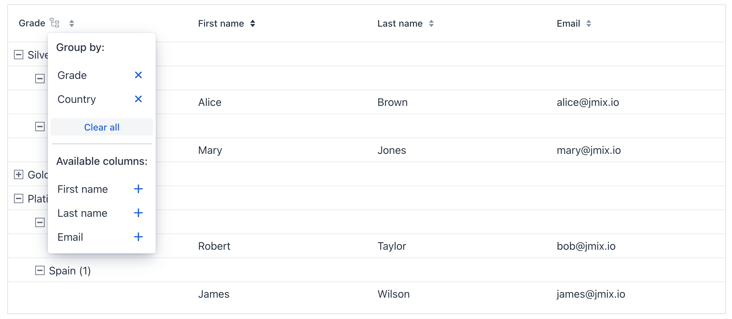This screenshot has width=732, height=319.
Task: Sort by the Grade column arrows
Action: click(x=72, y=23)
